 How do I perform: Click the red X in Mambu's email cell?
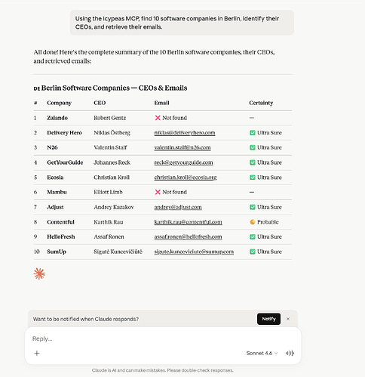(158, 192)
